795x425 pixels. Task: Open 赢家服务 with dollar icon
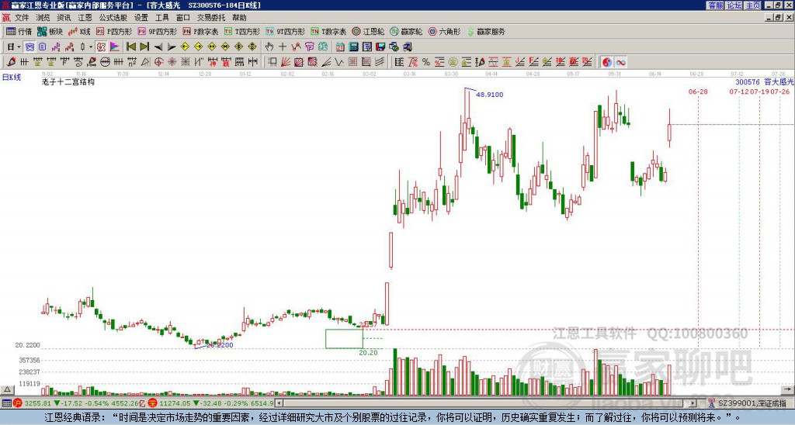tap(486, 31)
